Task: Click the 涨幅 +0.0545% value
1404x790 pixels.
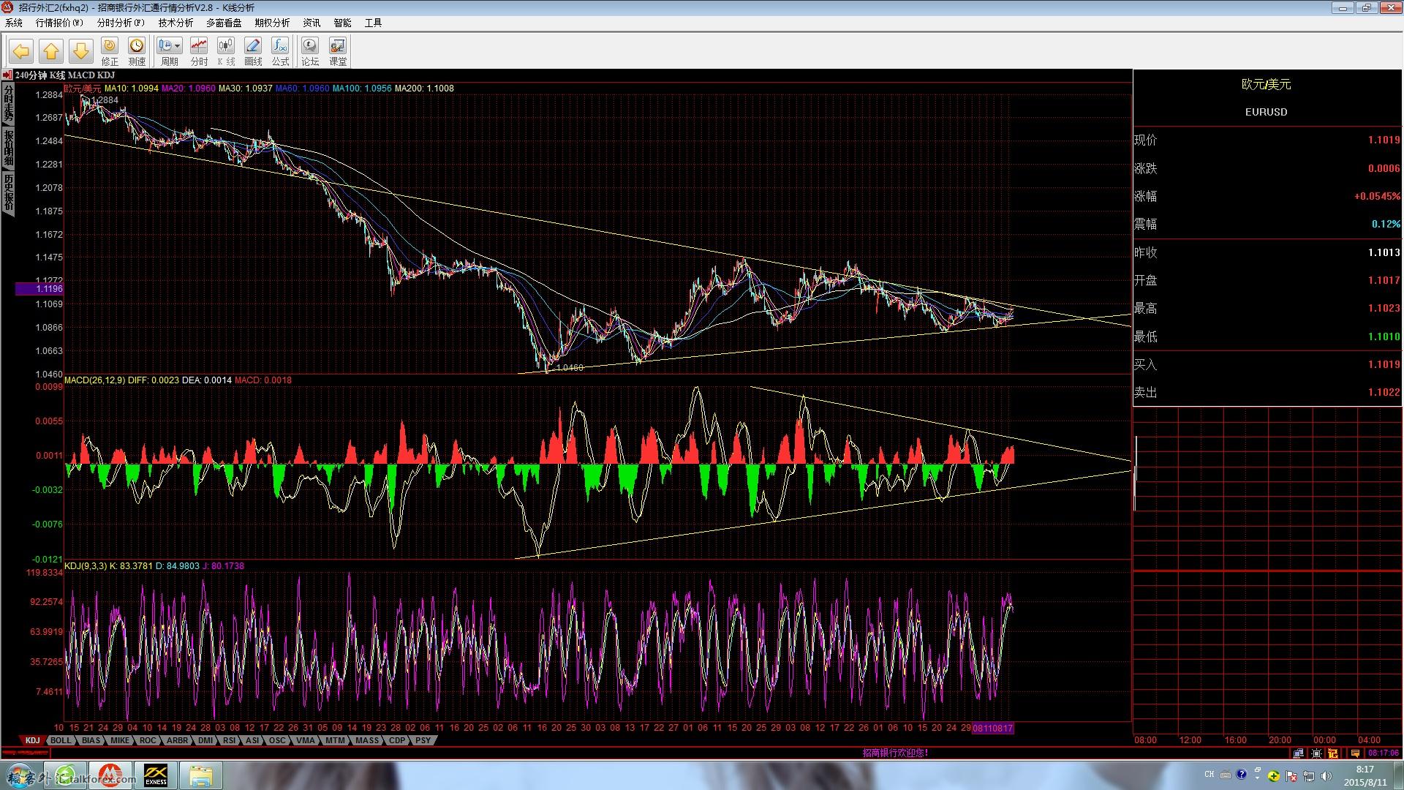Action: click(1377, 196)
